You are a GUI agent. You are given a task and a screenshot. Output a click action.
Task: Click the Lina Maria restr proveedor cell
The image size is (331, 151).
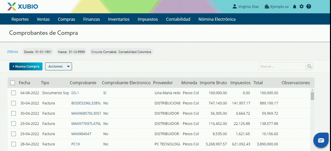(x=168, y=93)
